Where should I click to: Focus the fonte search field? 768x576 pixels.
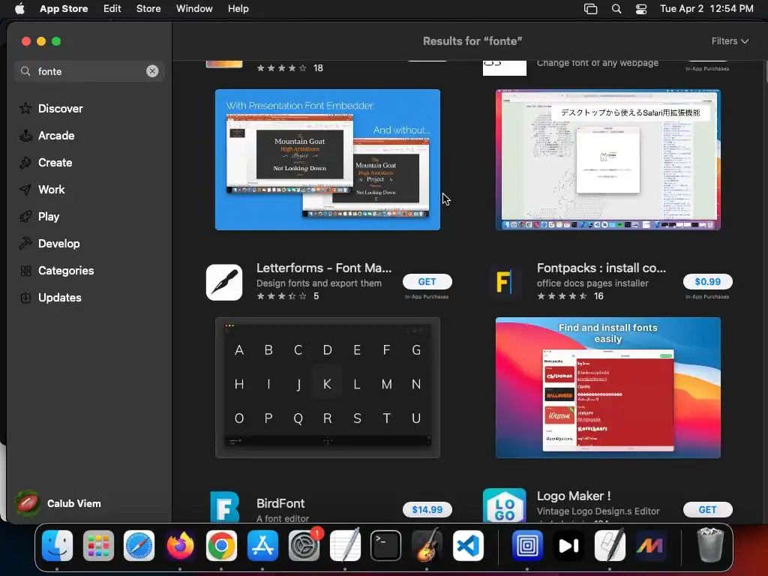(89, 71)
